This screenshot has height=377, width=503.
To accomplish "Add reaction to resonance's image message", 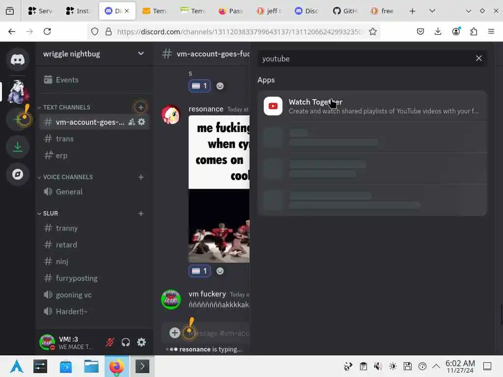I will [220, 271].
